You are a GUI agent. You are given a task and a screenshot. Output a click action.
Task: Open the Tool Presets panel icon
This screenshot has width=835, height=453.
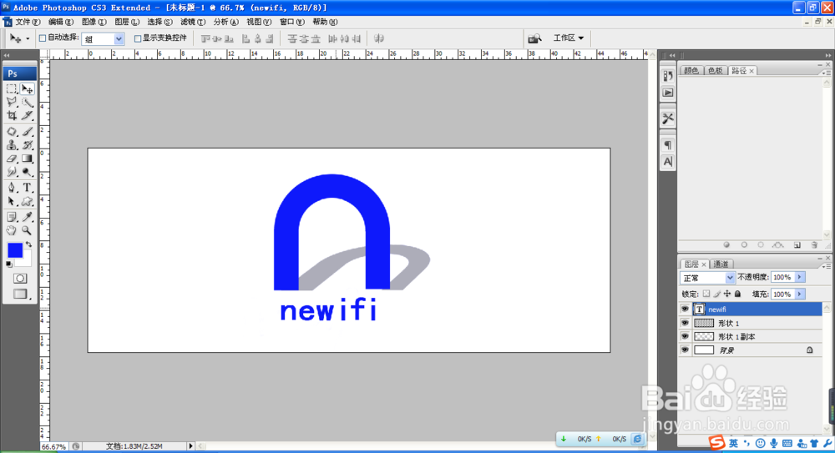(668, 118)
